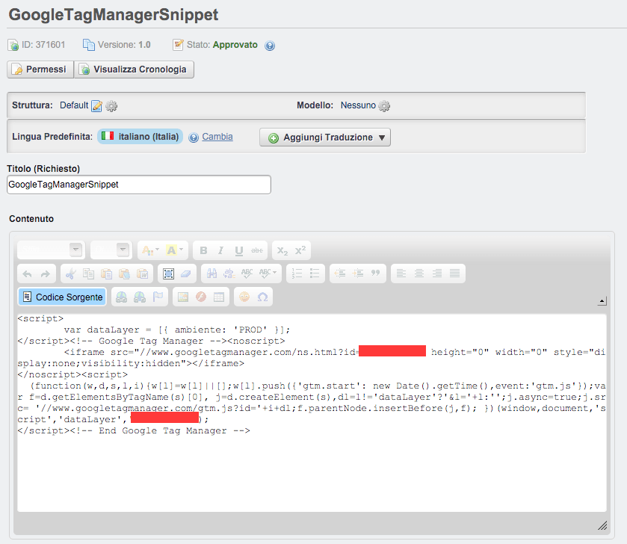The image size is (627, 544).
Task: Click the Default structure name
Action: [x=74, y=105]
